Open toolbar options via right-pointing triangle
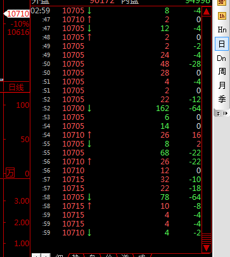This screenshot has height=257, width=230. (225, 114)
